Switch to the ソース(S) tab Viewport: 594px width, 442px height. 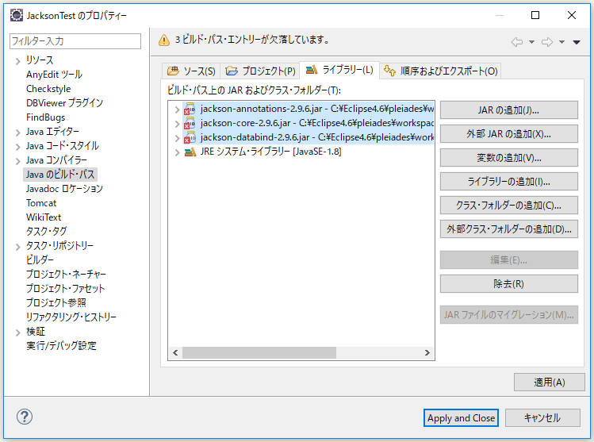coord(191,71)
